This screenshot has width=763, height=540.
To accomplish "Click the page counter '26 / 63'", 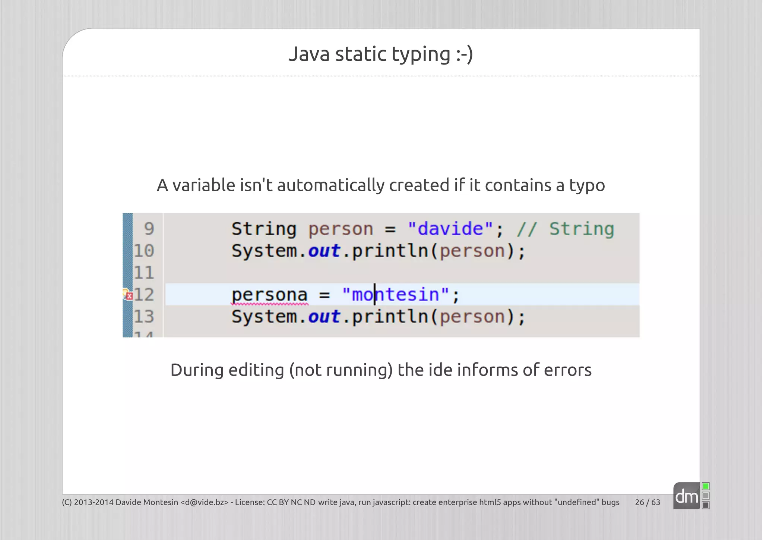I will pos(648,502).
